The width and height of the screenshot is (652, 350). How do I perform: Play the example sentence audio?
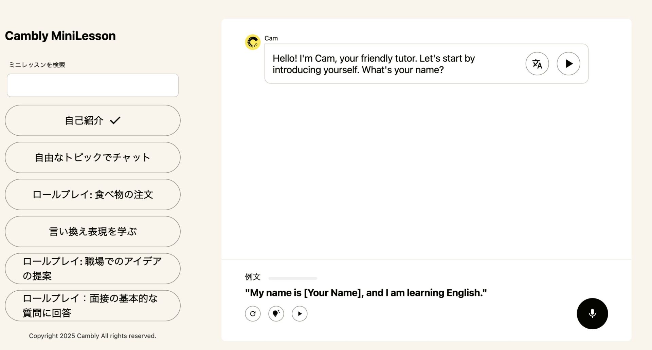click(300, 314)
